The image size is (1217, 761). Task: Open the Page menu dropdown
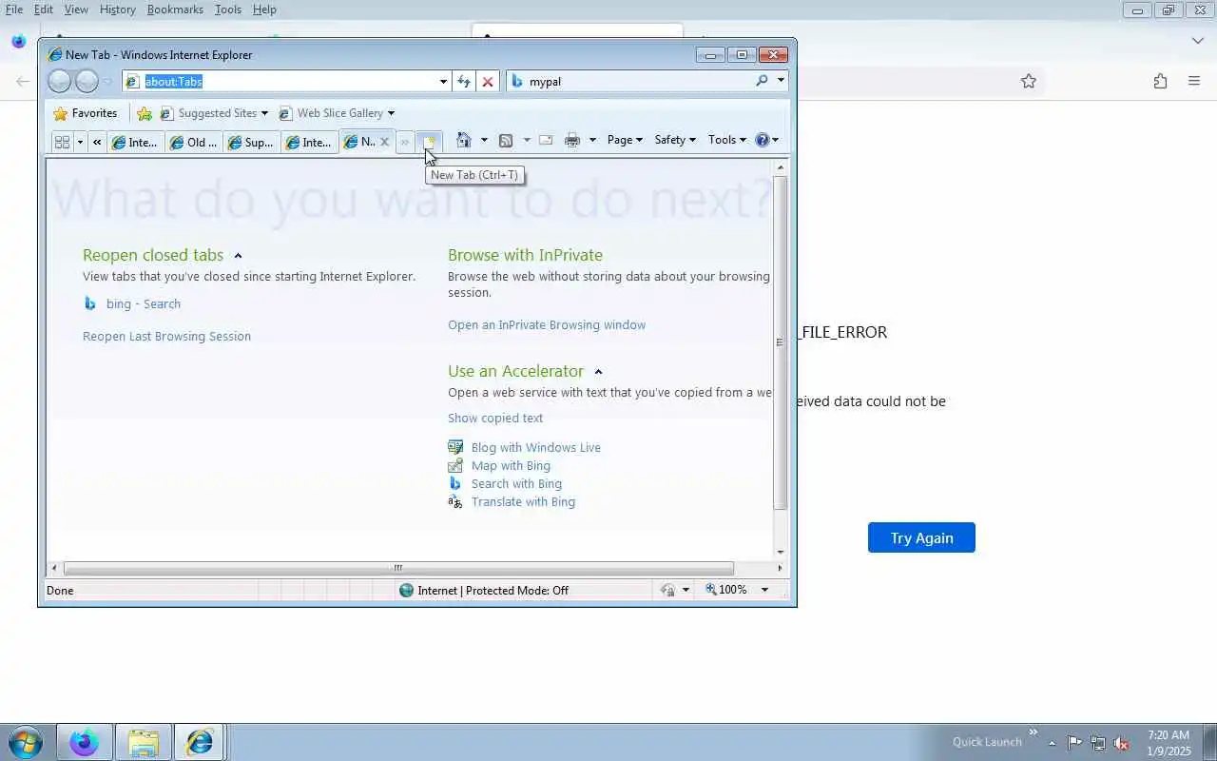(x=625, y=140)
